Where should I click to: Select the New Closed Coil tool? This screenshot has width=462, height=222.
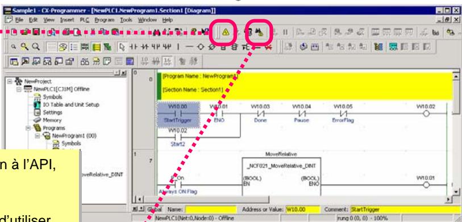(x=211, y=47)
